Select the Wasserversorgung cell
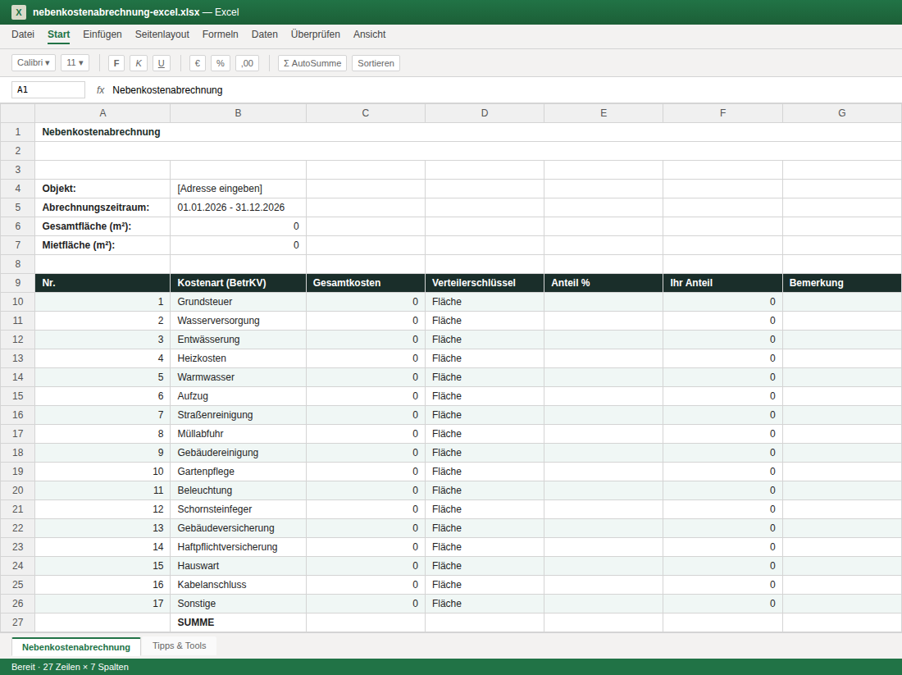 pyautogui.click(x=238, y=322)
